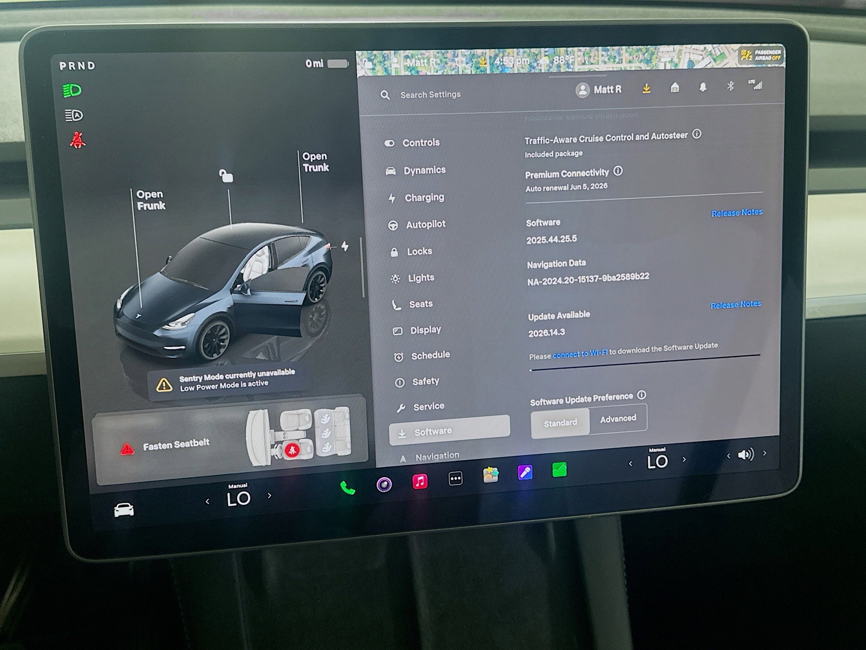Tap the software update download progress bar

645,362
